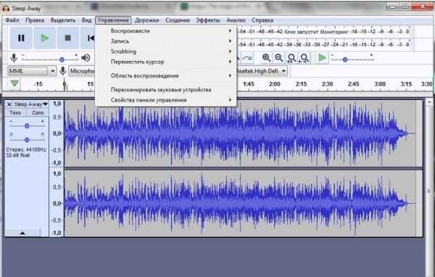Click timeline ruler at 3:00 mark

click(380, 84)
